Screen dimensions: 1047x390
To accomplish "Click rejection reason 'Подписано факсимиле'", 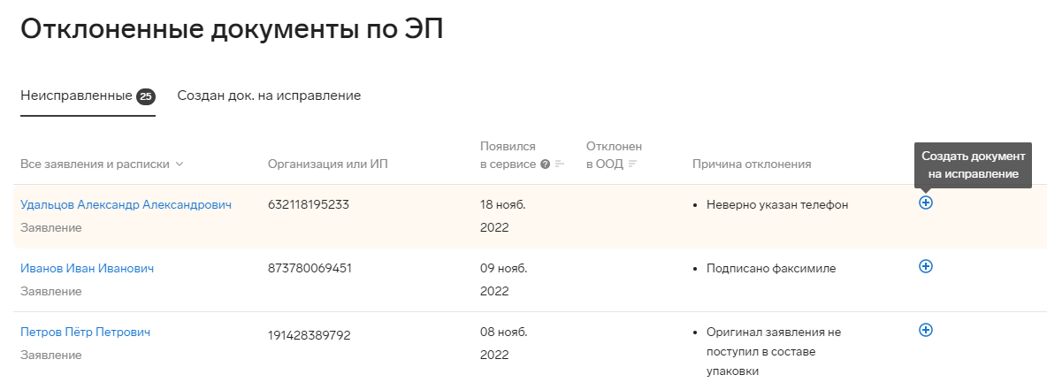I will coord(771,269).
